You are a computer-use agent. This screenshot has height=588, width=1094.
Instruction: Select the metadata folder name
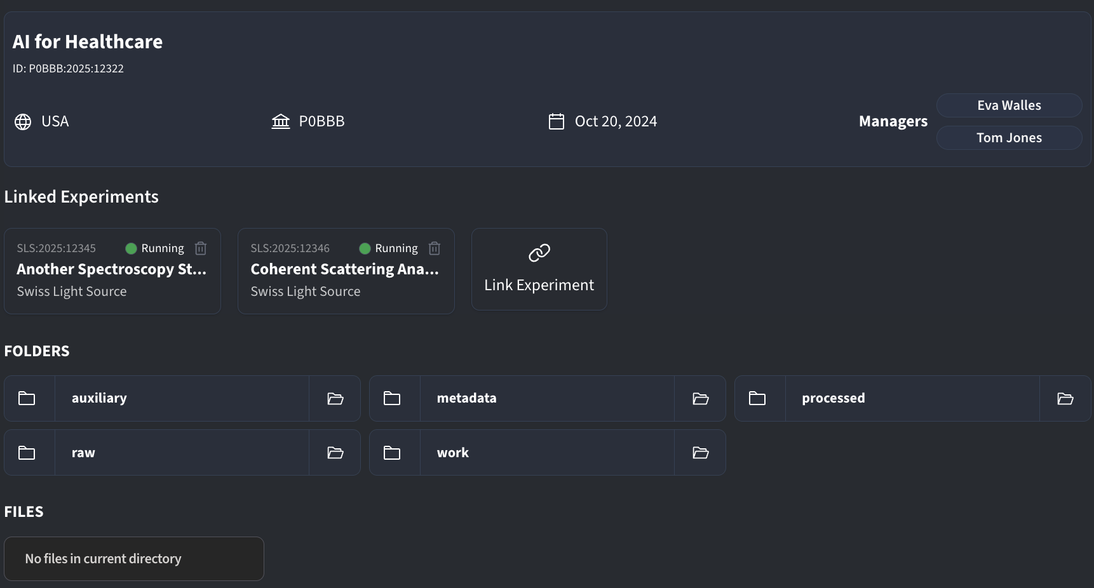(467, 398)
